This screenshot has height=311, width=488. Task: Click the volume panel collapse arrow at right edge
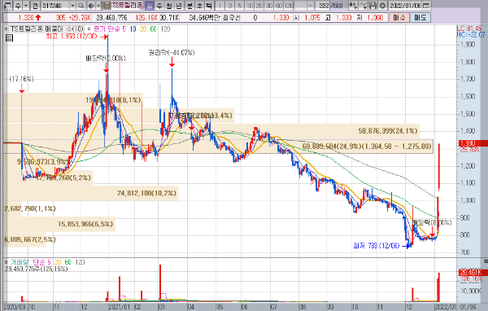pos(486,261)
